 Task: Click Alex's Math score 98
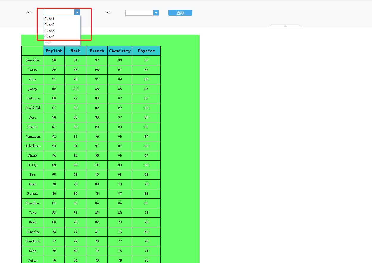tap(75, 79)
